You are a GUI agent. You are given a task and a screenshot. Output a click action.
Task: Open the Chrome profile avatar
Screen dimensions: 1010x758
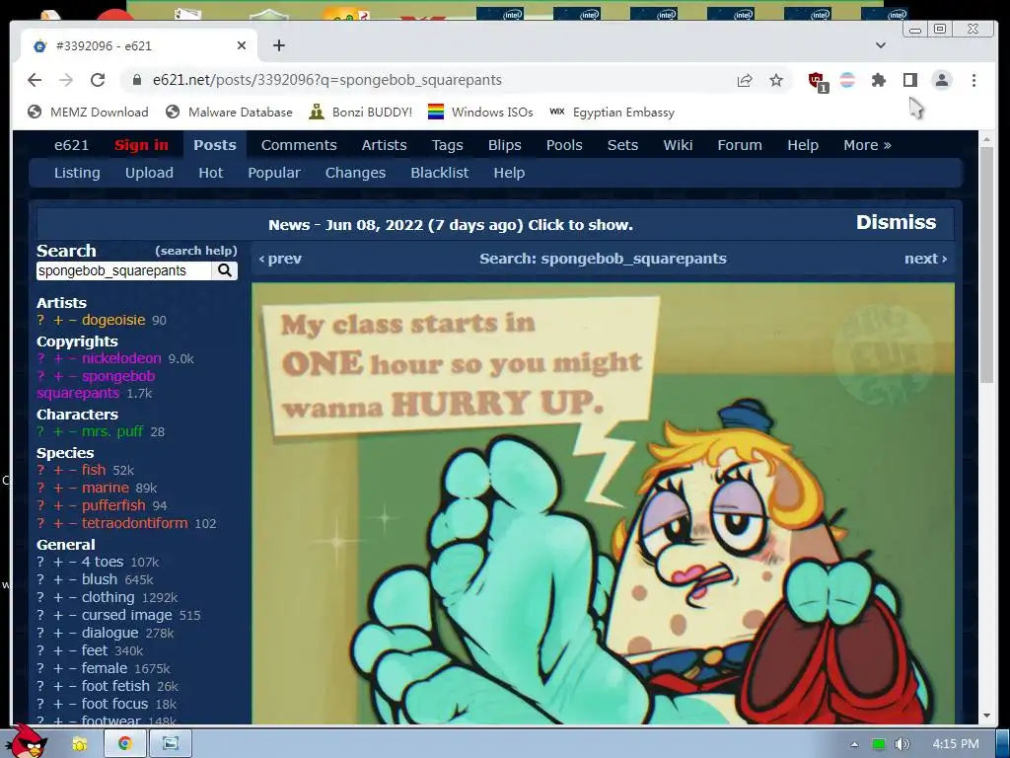[x=942, y=80]
